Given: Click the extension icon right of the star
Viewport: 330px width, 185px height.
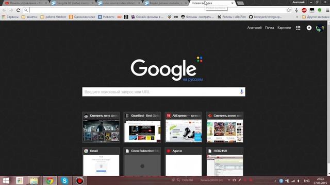Looking at the screenshot, I should pos(296,10).
